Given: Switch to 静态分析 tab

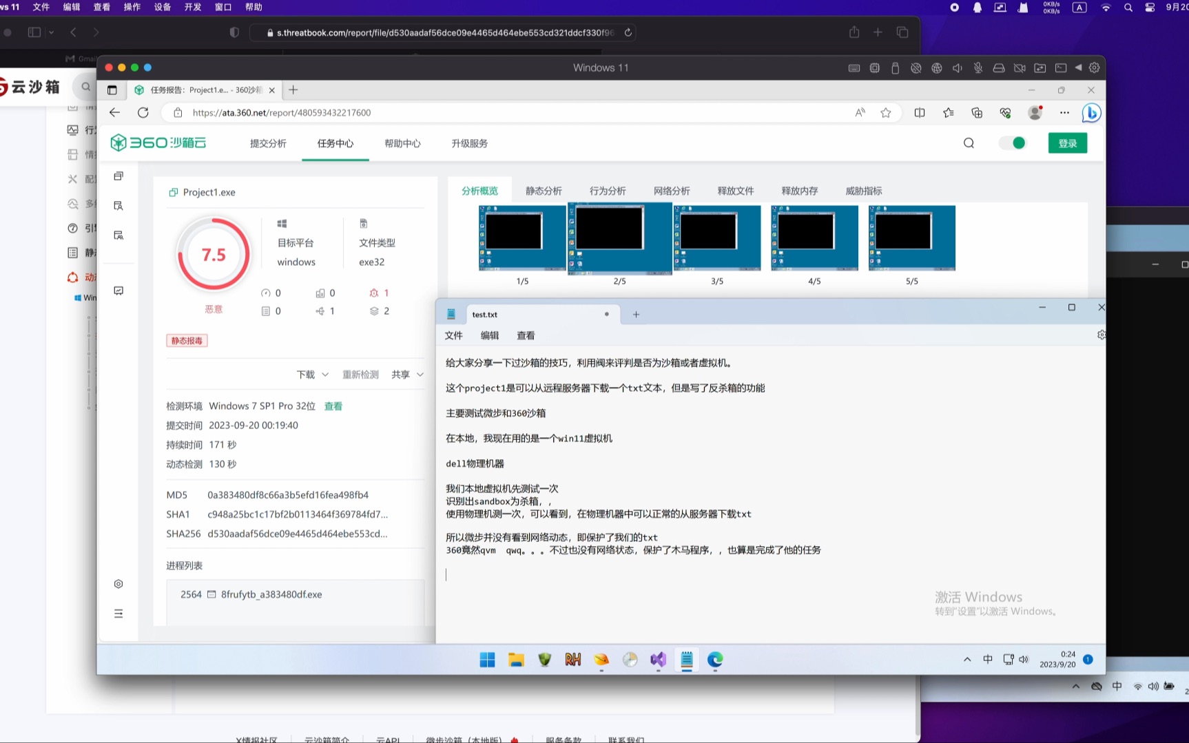Looking at the screenshot, I should (x=544, y=191).
